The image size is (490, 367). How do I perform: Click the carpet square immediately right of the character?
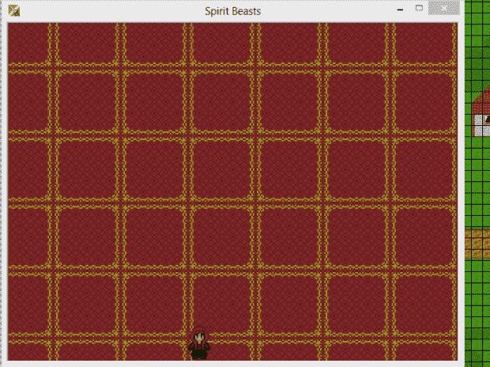click(x=287, y=352)
